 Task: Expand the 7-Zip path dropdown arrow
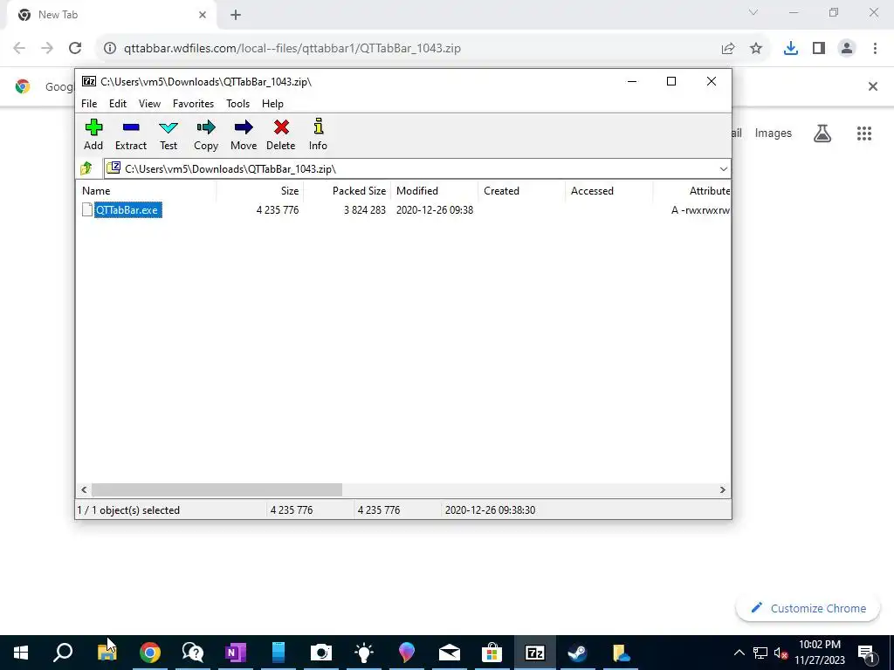pyautogui.click(x=723, y=168)
